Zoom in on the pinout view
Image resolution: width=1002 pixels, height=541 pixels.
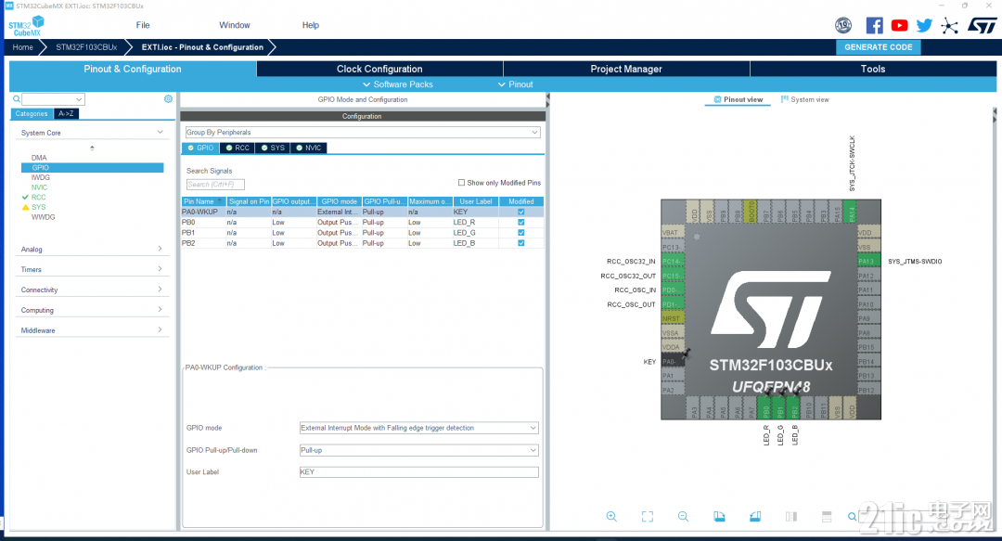click(x=611, y=517)
